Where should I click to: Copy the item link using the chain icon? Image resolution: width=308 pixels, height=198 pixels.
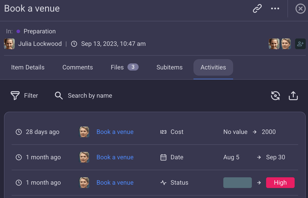point(257,8)
